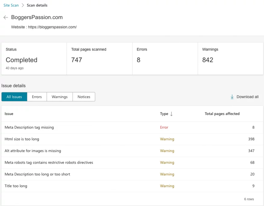Image resolution: width=264 pixels, height=206 pixels.
Task: Click the website URL bloggerspassion.com text
Action: point(52,27)
